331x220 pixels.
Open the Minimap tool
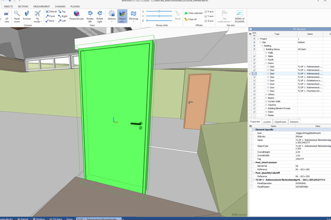[134, 16]
